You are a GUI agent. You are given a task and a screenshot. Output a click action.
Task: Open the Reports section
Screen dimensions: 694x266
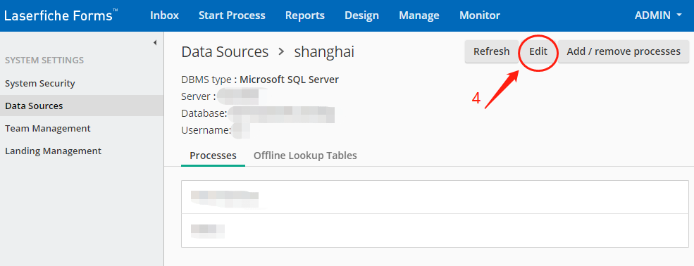pos(305,15)
